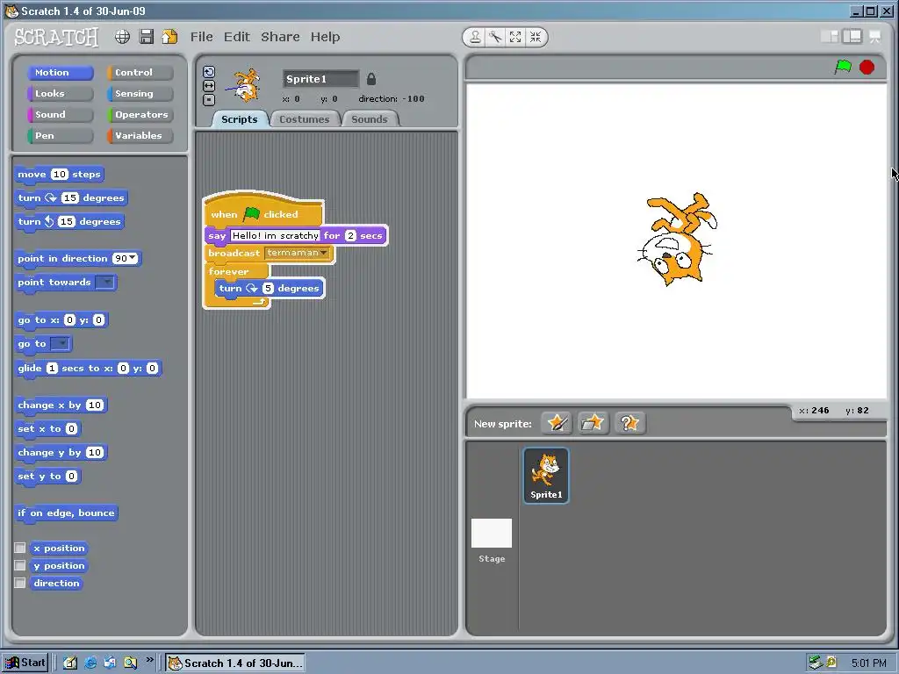Select the Sensing block category
This screenshot has height=674, width=899.
pos(140,93)
